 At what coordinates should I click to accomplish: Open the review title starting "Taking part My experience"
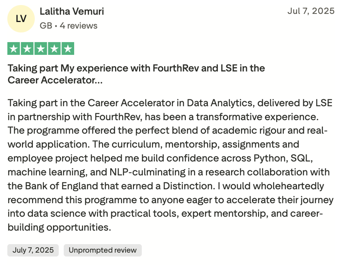pyautogui.click(x=136, y=68)
